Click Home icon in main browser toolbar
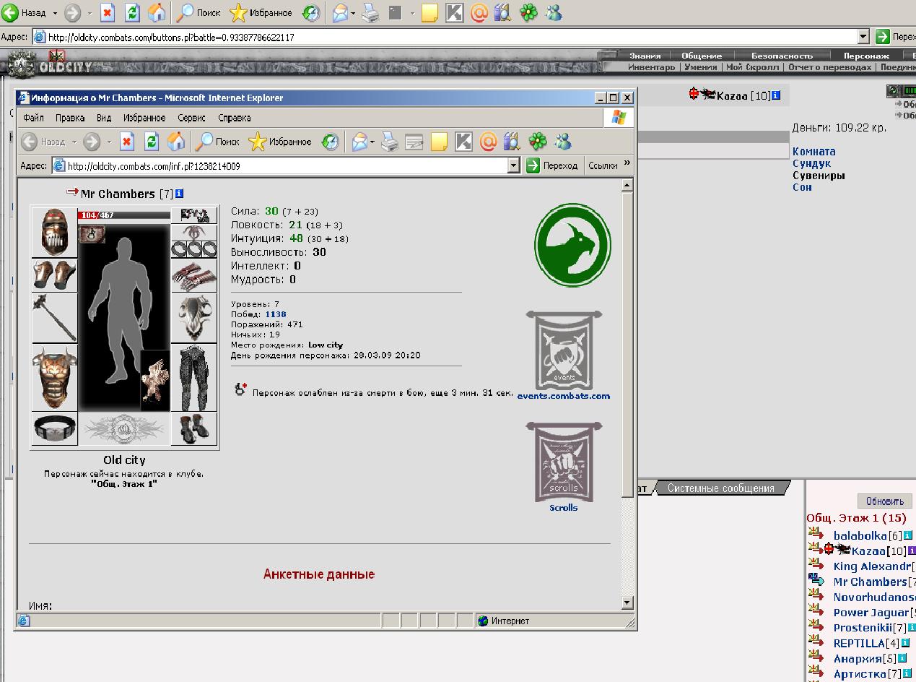Image resolution: width=916 pixels, height=682 pixels. (x=156, y=13)
